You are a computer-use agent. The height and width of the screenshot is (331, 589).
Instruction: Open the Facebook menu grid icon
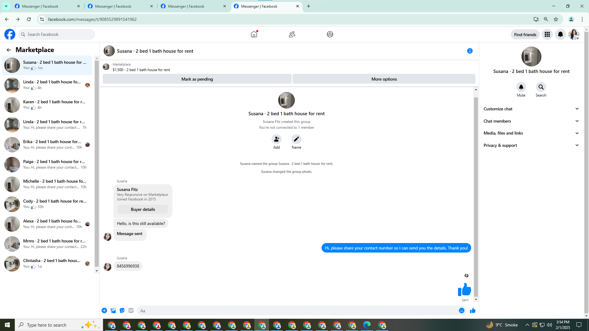pos(547,34)
